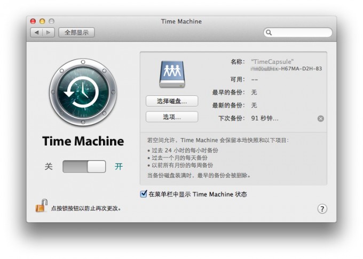Viewport: 363px width, 259px height.
Task: Click the 开 label beside the switch
Action: (x=119, y=167)
